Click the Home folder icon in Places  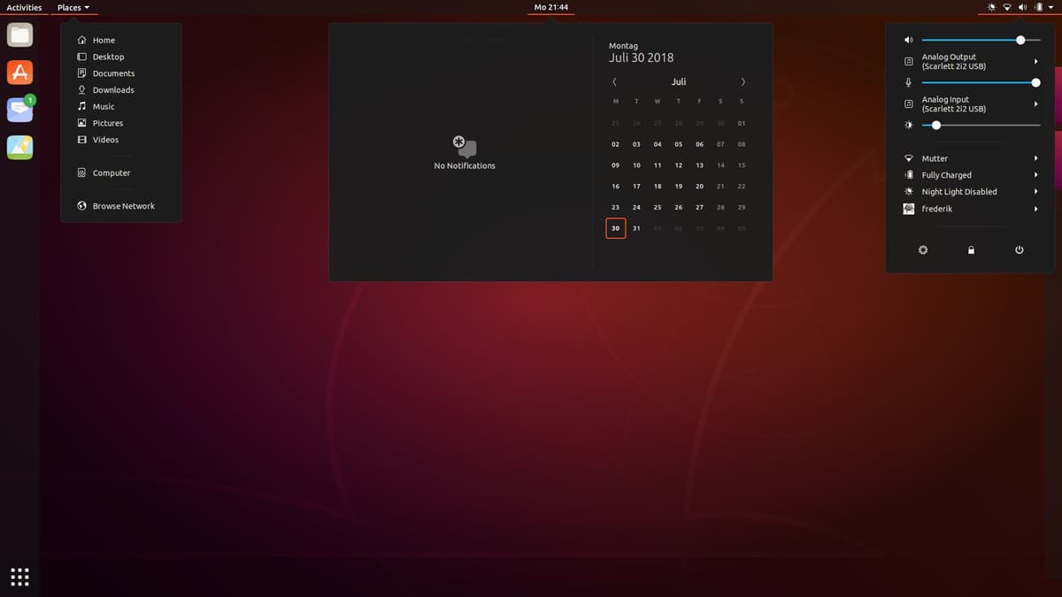click(81, 40)
